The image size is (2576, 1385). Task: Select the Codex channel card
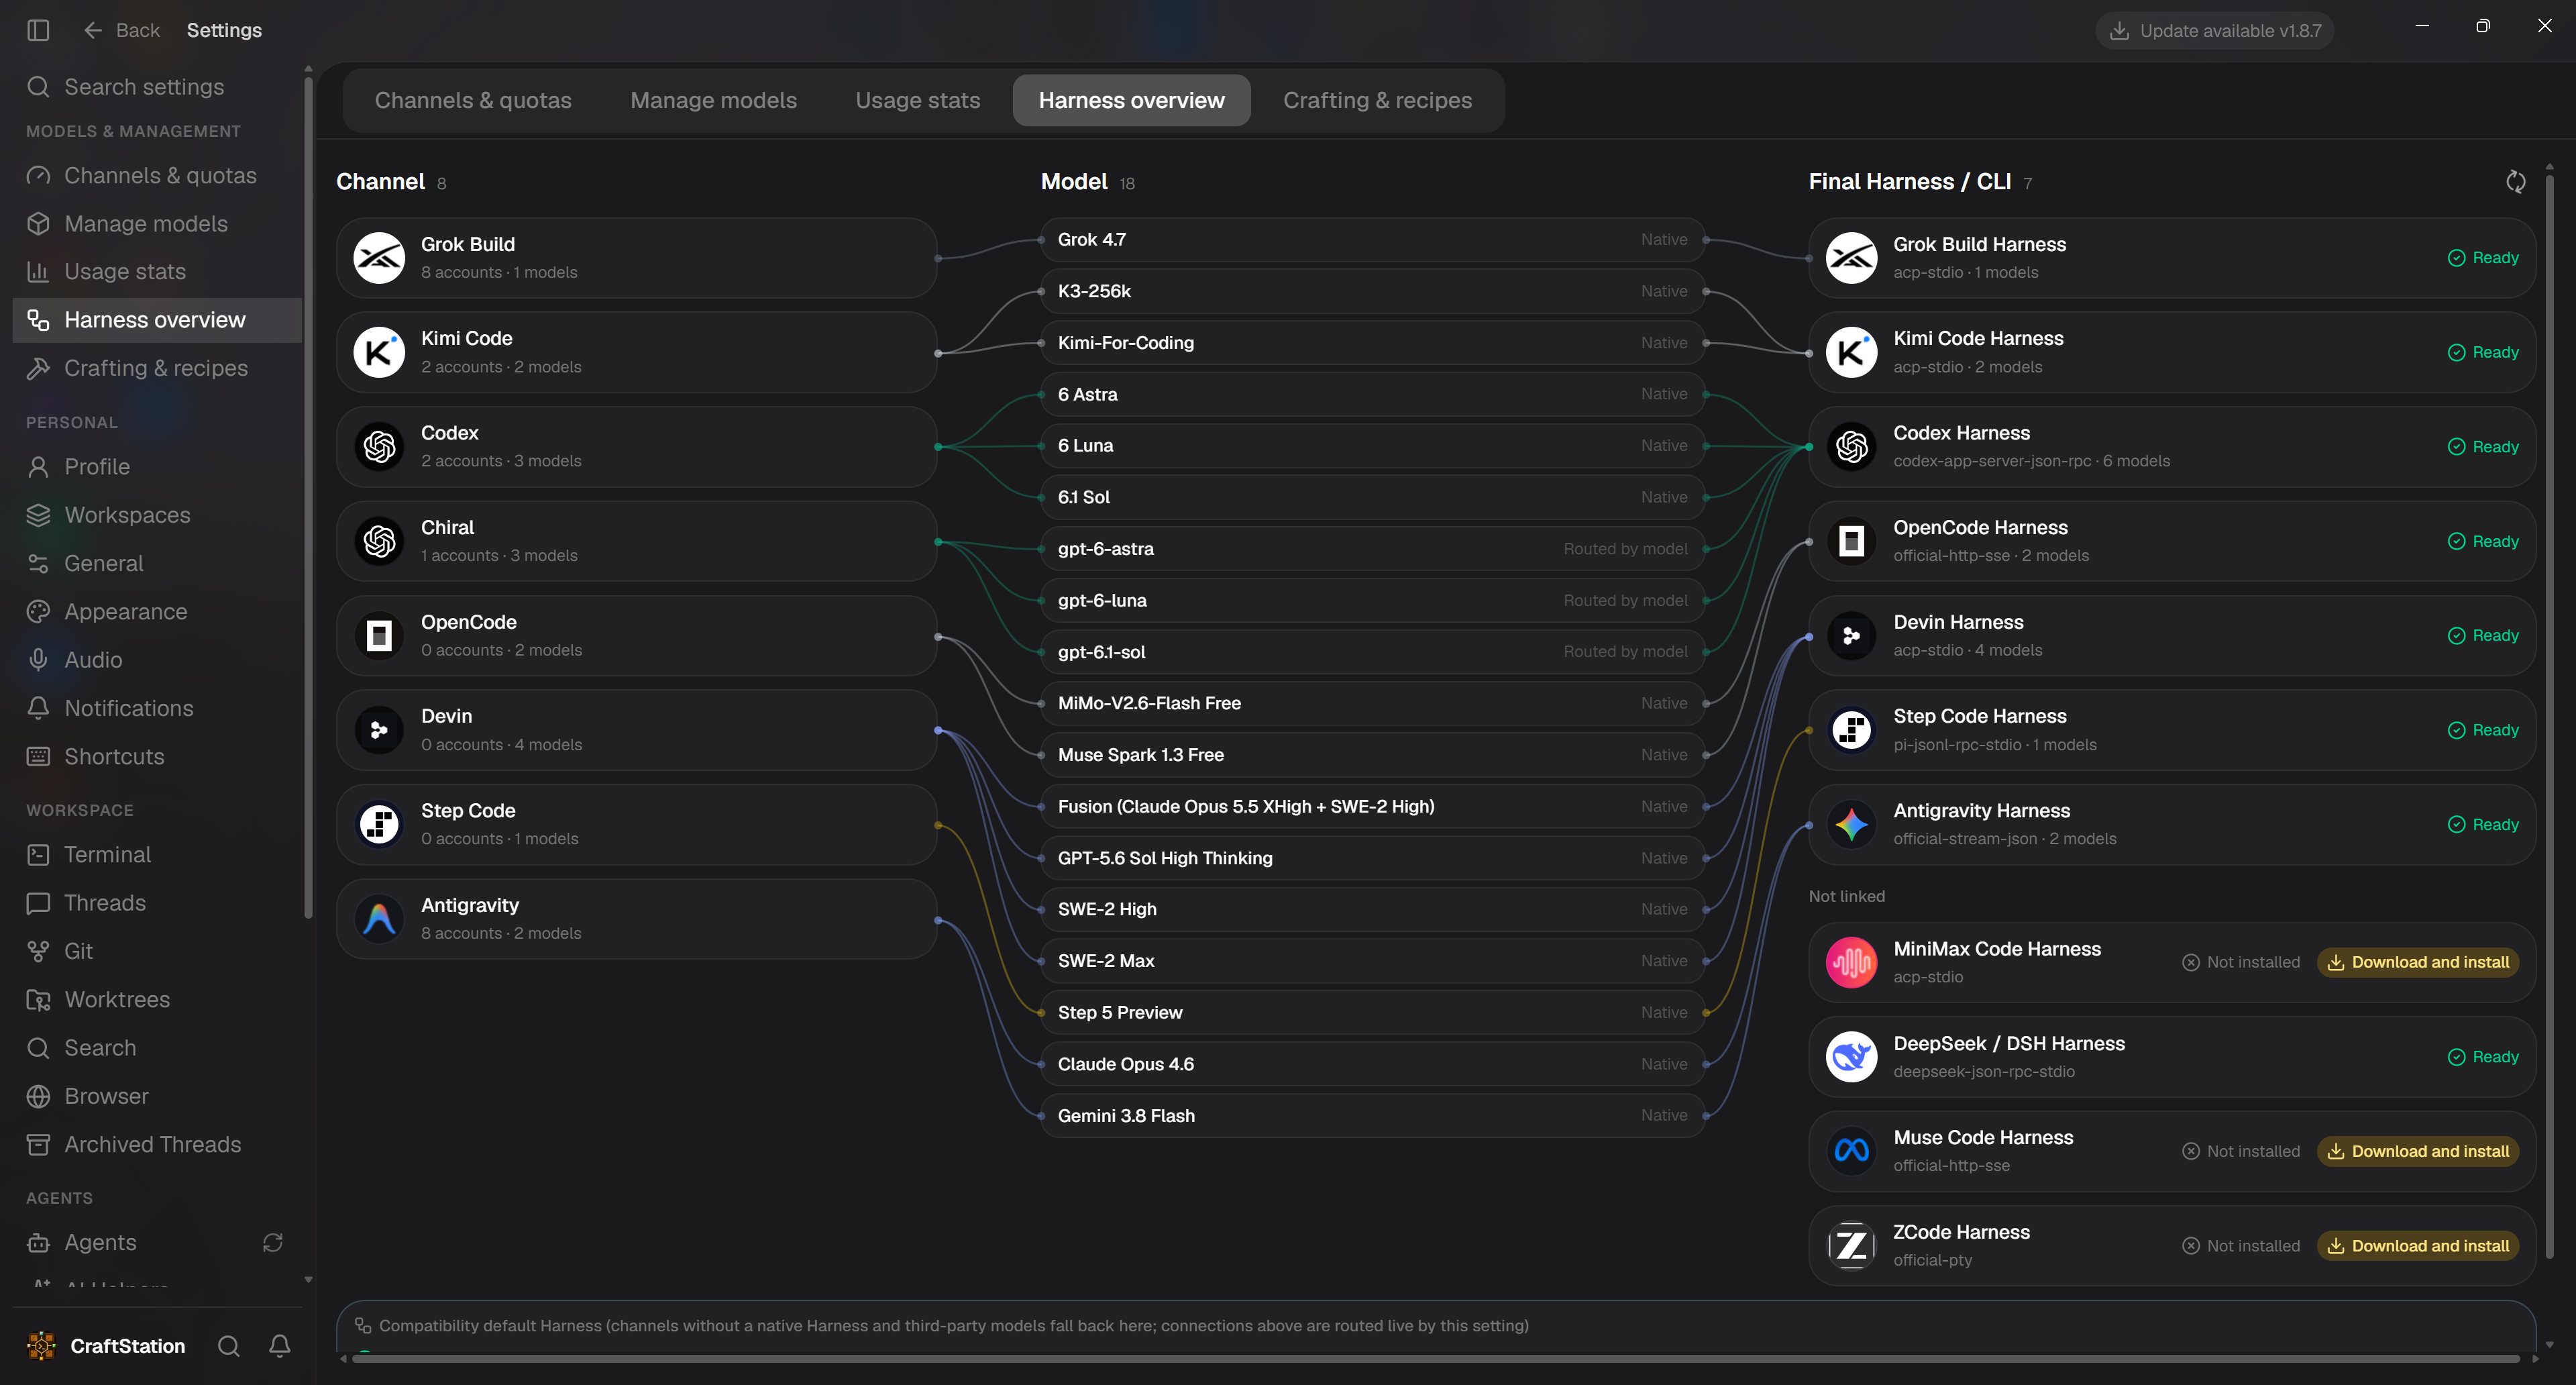[637, 447]
